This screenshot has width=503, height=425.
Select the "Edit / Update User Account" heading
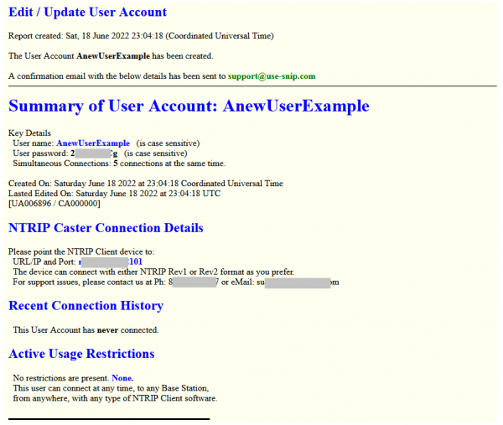tap(87, 13)
